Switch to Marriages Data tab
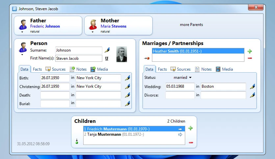 pos(149,69)
